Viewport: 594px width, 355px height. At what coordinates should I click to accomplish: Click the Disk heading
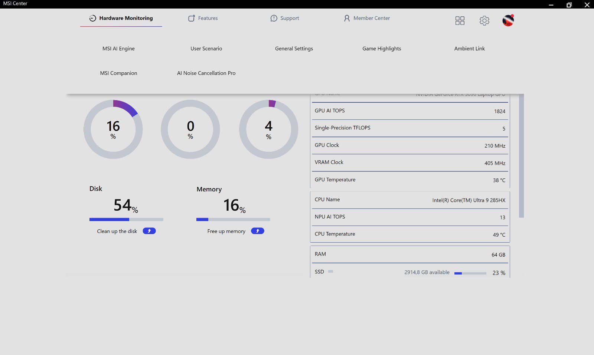pyautogui.click(x=96, y=189)
